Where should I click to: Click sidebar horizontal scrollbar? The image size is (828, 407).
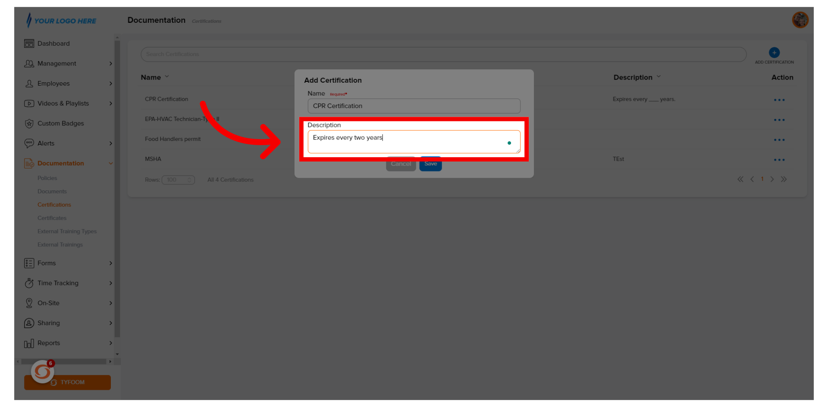(x=63, y=362)
